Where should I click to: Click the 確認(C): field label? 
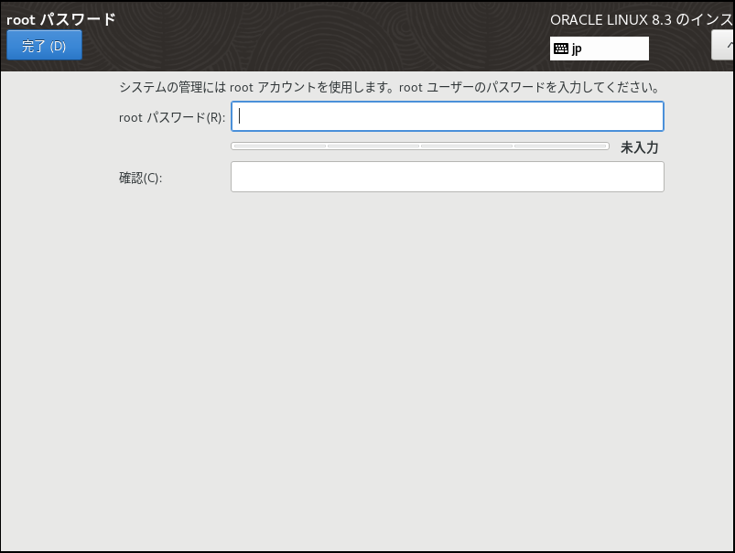click(x=140, y=178)
